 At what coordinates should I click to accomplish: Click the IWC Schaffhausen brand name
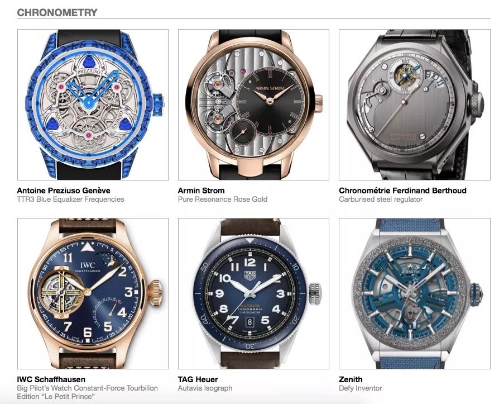tap(51, 379)
